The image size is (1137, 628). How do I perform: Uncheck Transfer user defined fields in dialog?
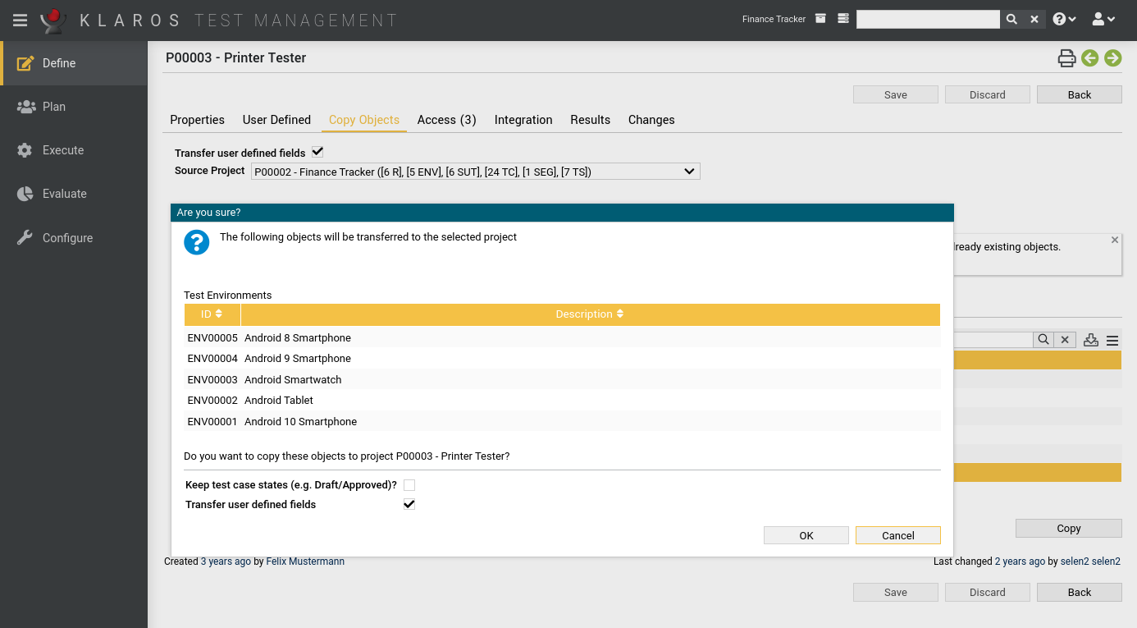pos(409,505)
